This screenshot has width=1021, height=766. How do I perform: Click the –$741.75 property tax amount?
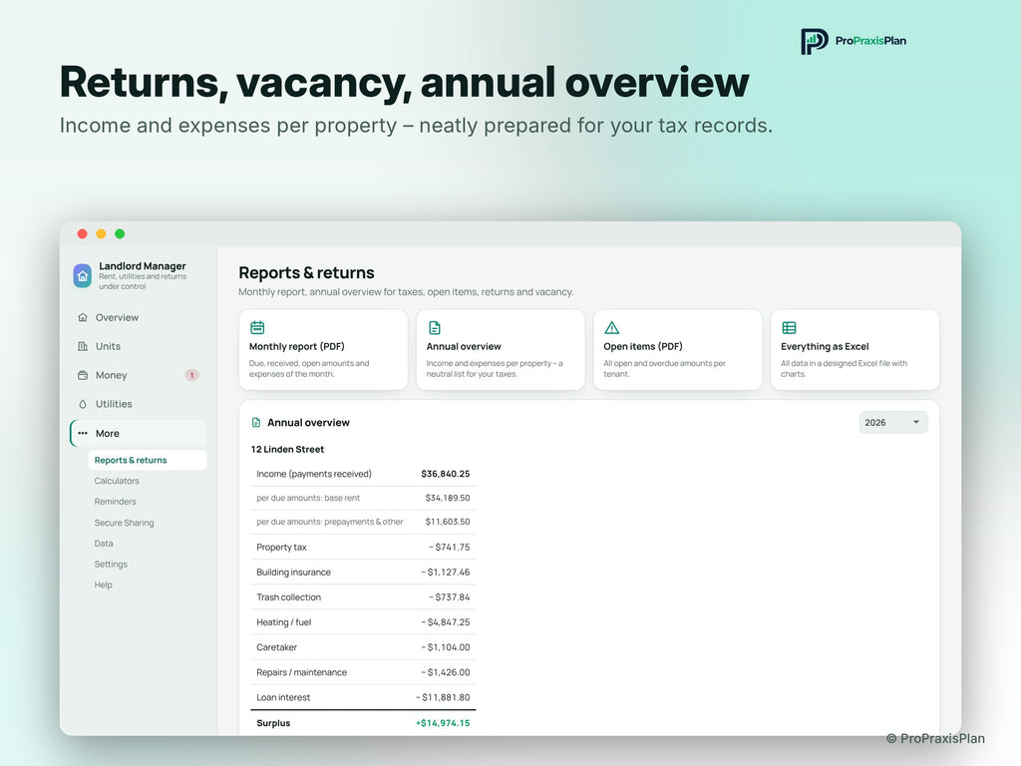coord(450,548)
